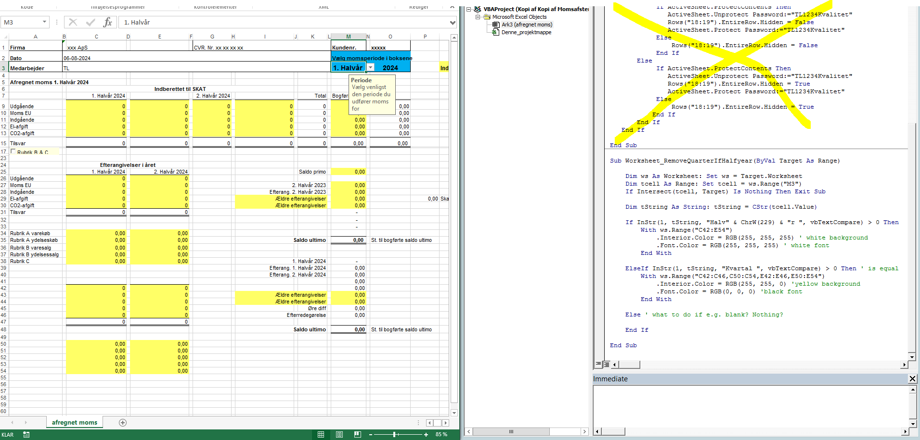
Task: Click Excel horizontal scroll left arrow
Action: pos(429,423)
